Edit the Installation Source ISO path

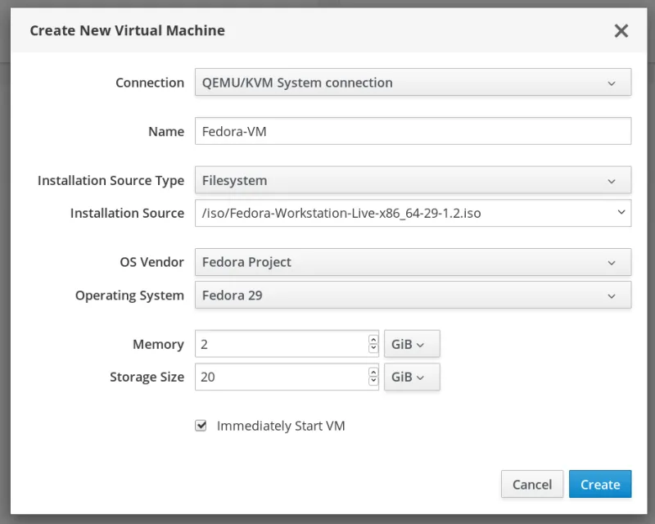(x=393, y=213)
